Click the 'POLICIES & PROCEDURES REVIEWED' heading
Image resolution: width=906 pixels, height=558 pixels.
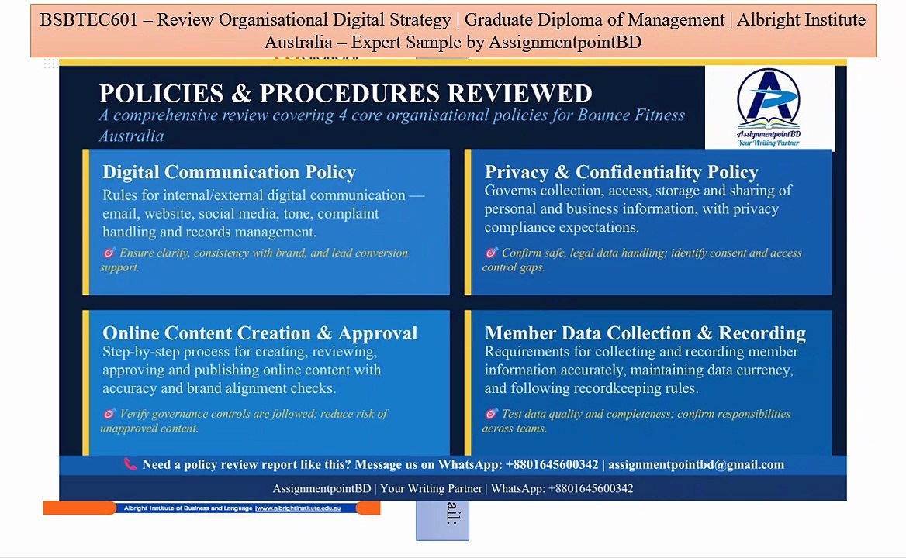[345, 94]
